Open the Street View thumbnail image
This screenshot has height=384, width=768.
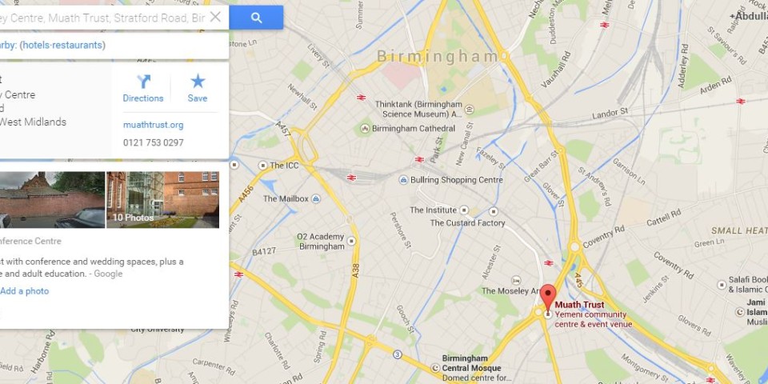[x=52, y=200]
